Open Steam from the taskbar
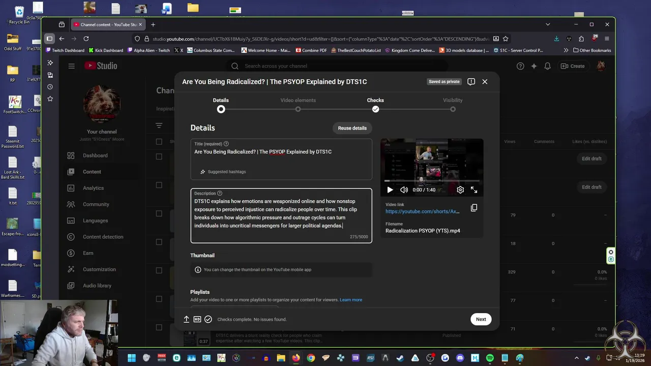Image resolution: width=651 pixels, height=366 pixels. tap(401, 358)
